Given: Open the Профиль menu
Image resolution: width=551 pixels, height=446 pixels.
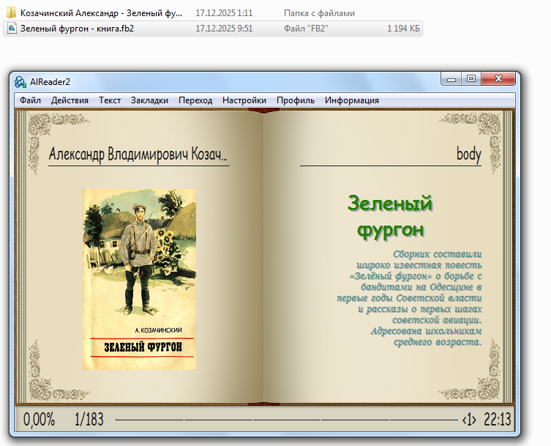Looking at the screenshot, I should (296, 100).
